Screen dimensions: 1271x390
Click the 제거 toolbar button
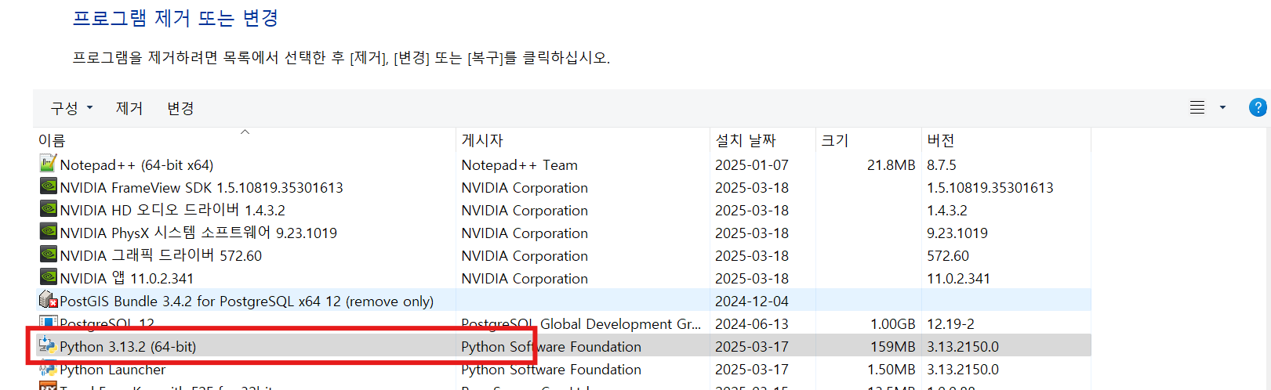tap(129, 108)
